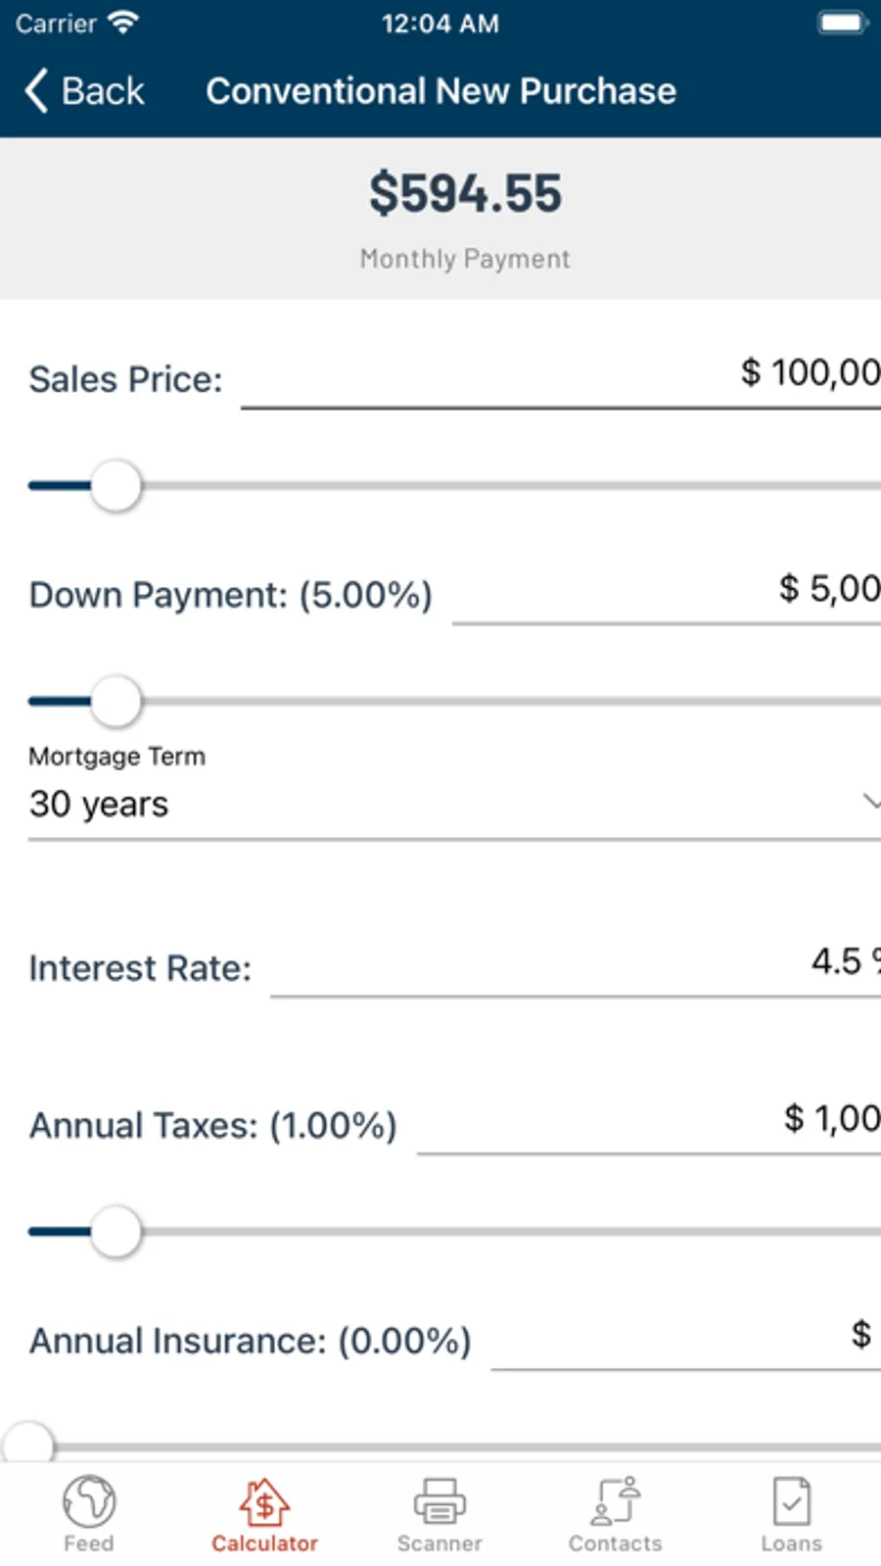Screen dimensions: 881x1566
Task: Click the Annual Insurance slider handle
Action: click(28, 1445)
